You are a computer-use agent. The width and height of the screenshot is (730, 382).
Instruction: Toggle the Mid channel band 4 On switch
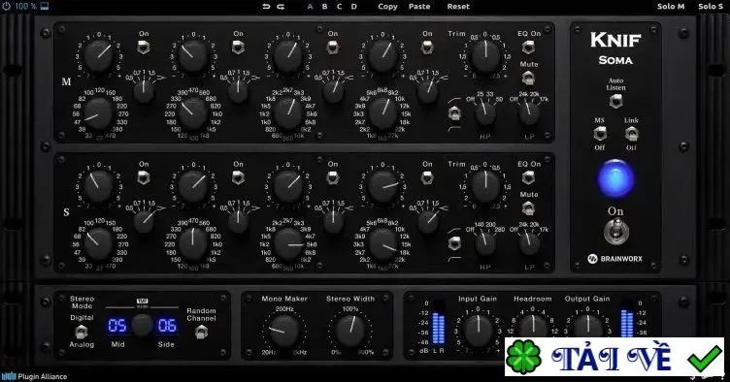[x=427, y=47]
